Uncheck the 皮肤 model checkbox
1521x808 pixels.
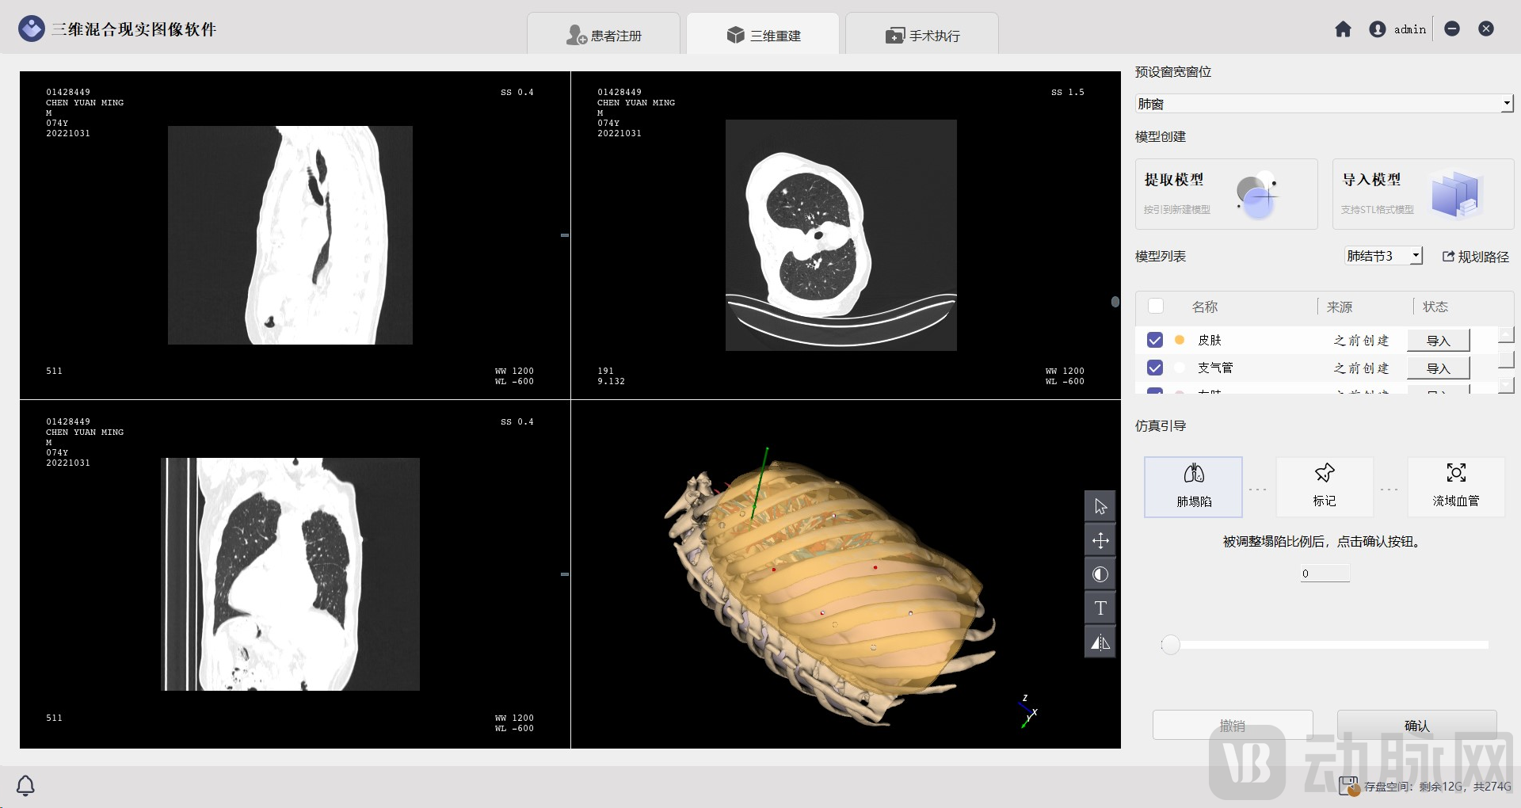coord(1155,340)
